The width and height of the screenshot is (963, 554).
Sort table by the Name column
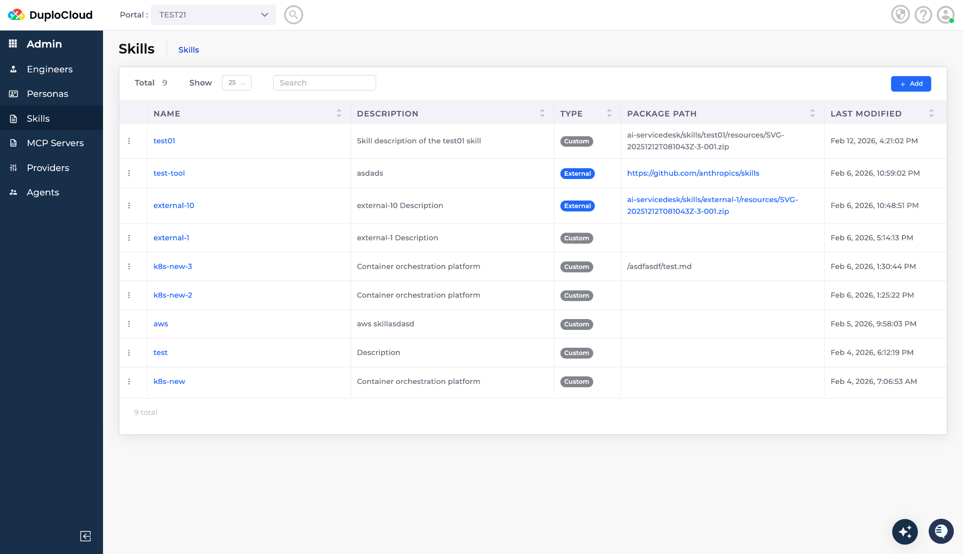(339, 113)
